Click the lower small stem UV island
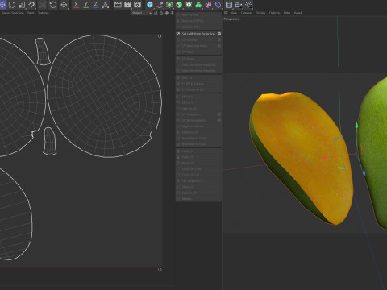 [x=49, y=141]
